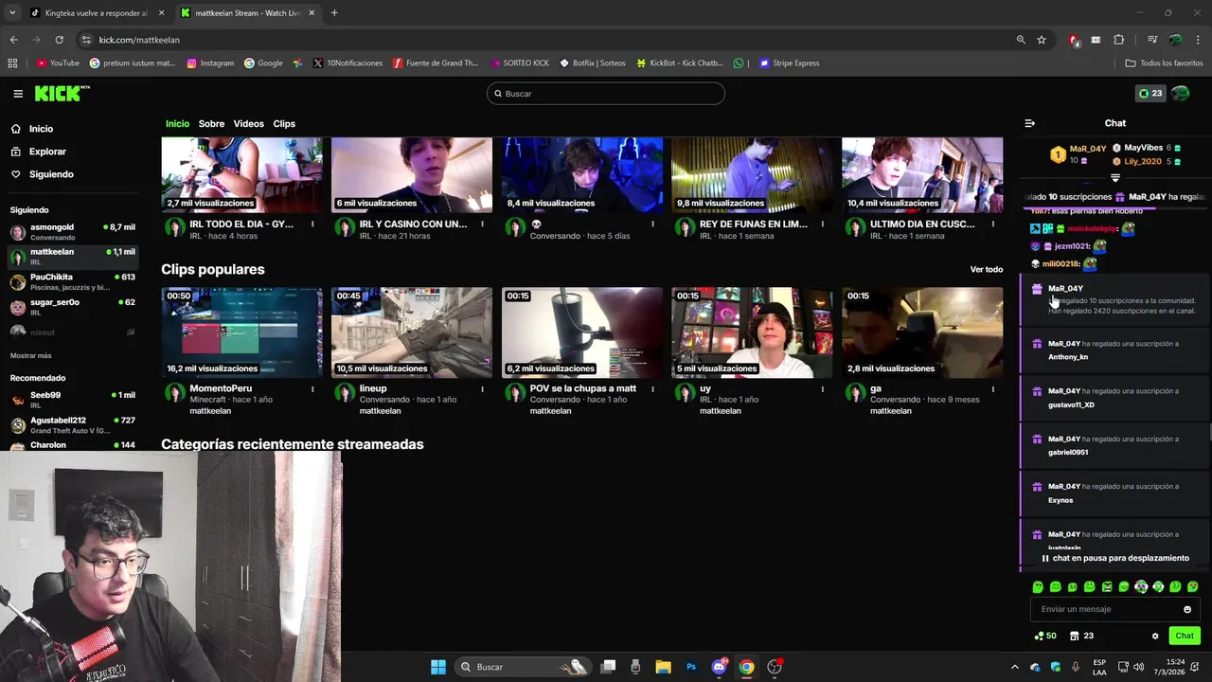Open IRL Y CASINO video thumbnail
The image size is (1212, 682).
[412, 175]
